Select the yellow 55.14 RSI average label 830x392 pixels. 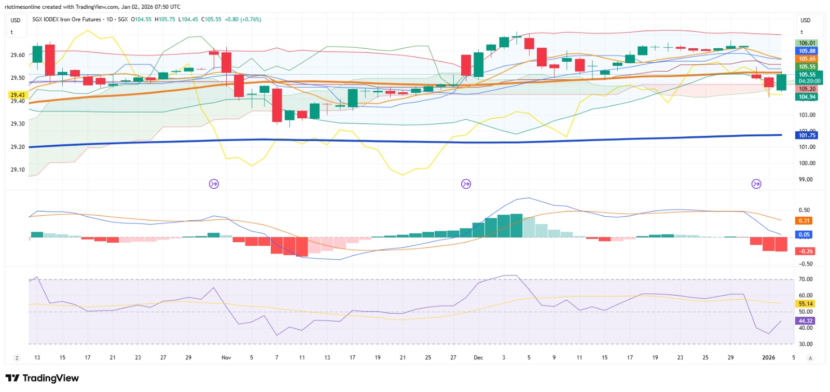(x=805, y=304)
